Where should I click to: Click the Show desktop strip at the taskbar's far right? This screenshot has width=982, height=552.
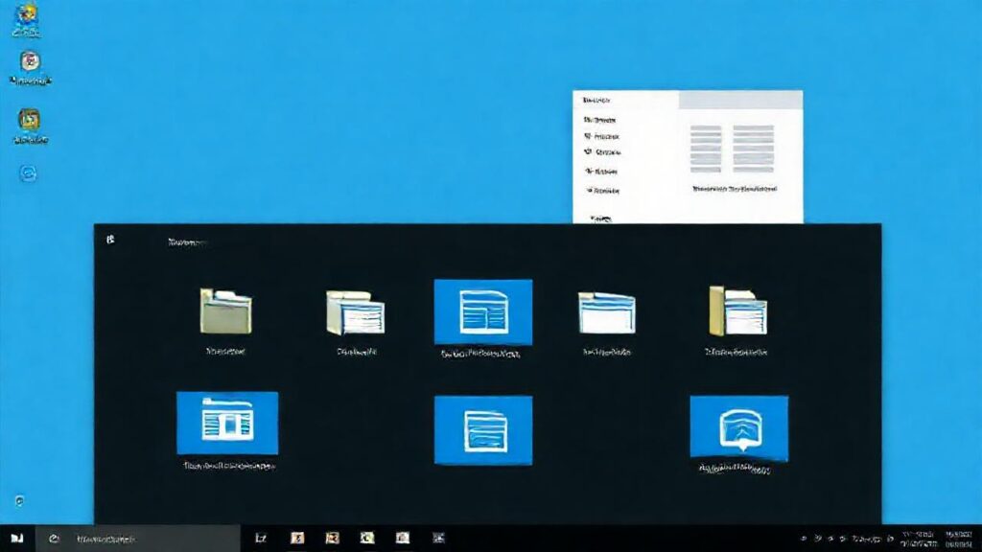979,537
